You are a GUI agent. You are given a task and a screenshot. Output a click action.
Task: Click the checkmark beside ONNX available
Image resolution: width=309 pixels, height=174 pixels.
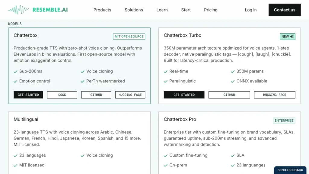(x=233, y=81)
